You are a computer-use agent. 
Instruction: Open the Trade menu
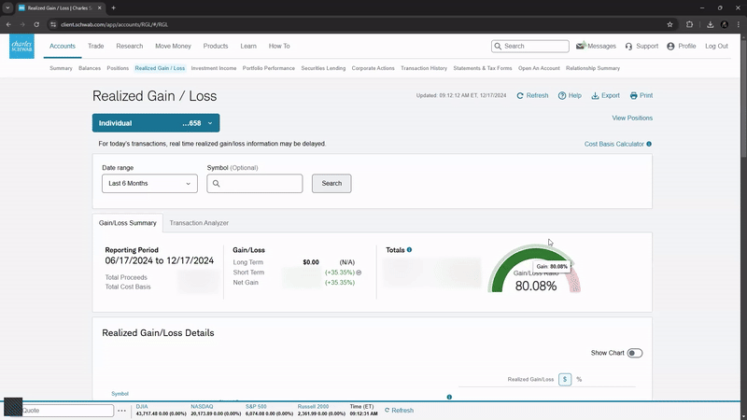(96, 46)
